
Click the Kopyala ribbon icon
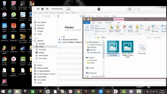coord(87,28)
